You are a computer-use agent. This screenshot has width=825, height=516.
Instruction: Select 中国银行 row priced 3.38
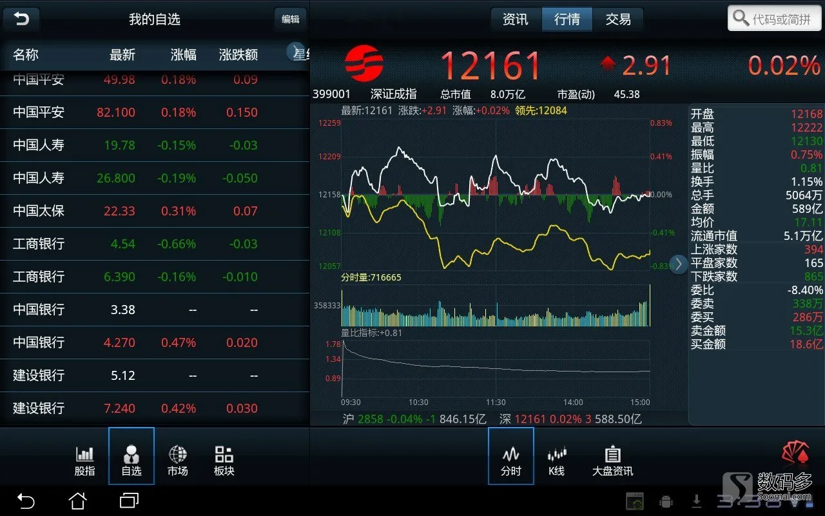155,310
